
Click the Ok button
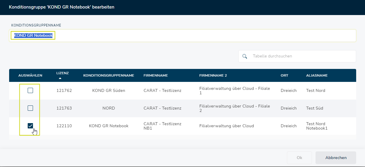coord(299,158)
